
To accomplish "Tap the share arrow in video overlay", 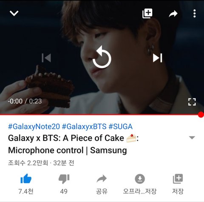I will [173, 14].
